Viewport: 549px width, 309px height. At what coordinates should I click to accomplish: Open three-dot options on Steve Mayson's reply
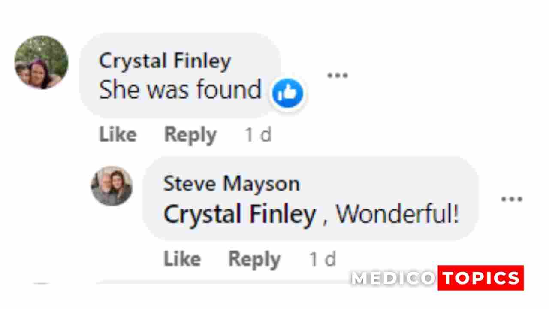(512, 199)
